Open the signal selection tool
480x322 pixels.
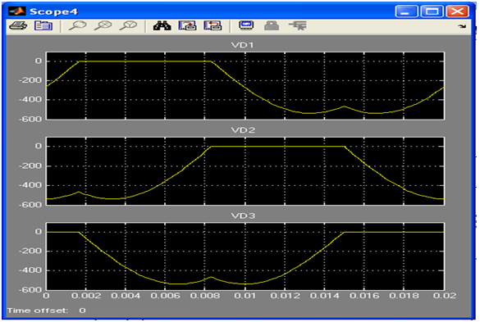point(298,25)
